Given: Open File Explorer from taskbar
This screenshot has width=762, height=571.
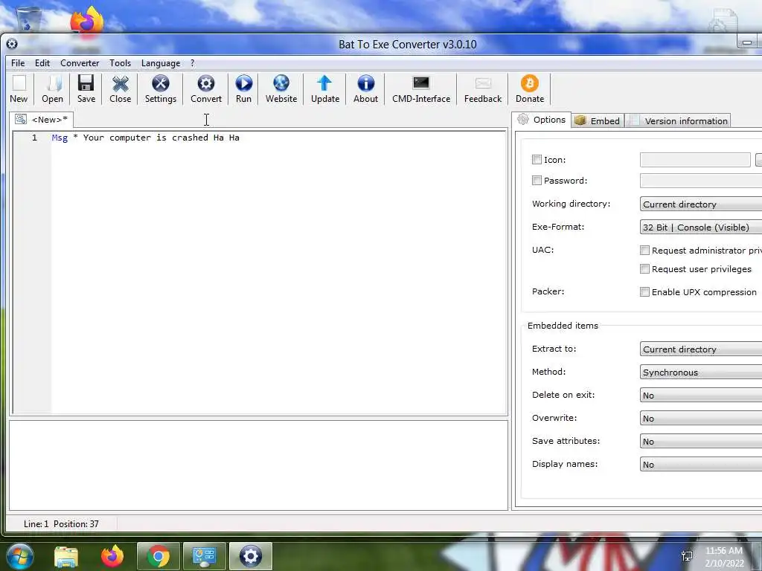Looking at the screenshot, I should (66, 556).
